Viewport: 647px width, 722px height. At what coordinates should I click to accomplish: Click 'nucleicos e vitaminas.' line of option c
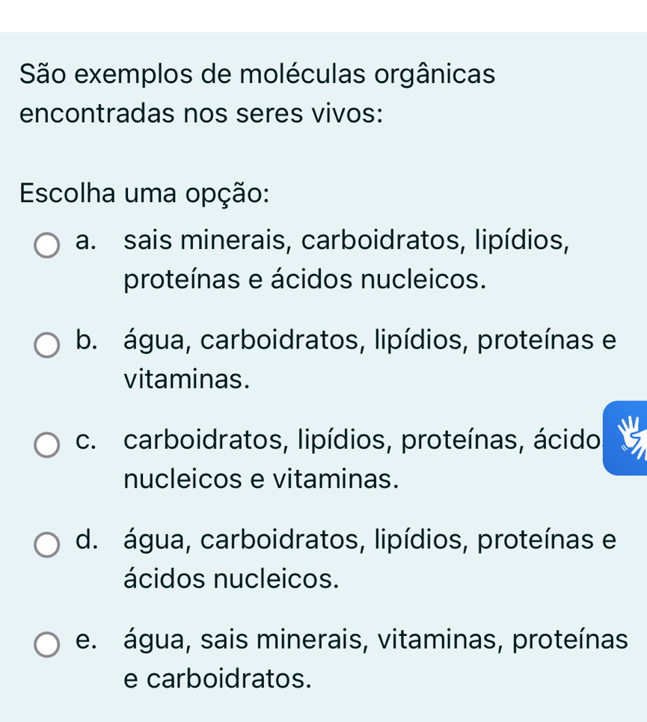pyautogui.click(x=261, y=479)
